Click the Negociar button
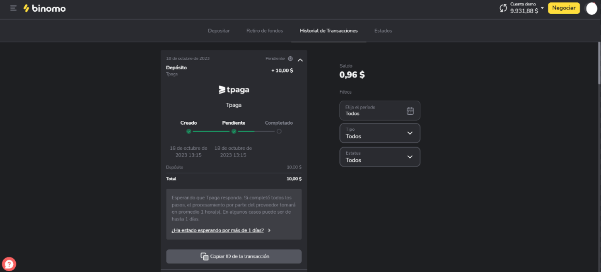 click(x=564, y=8)
